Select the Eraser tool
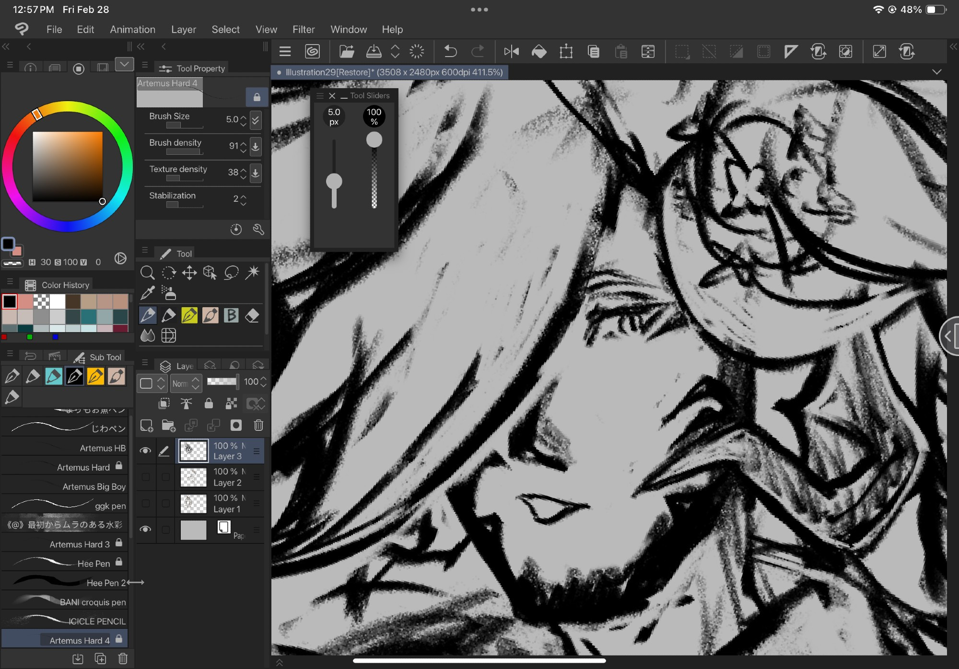This screenshot has height=669, width=959. pyautogui.click(x=252, y=315)
